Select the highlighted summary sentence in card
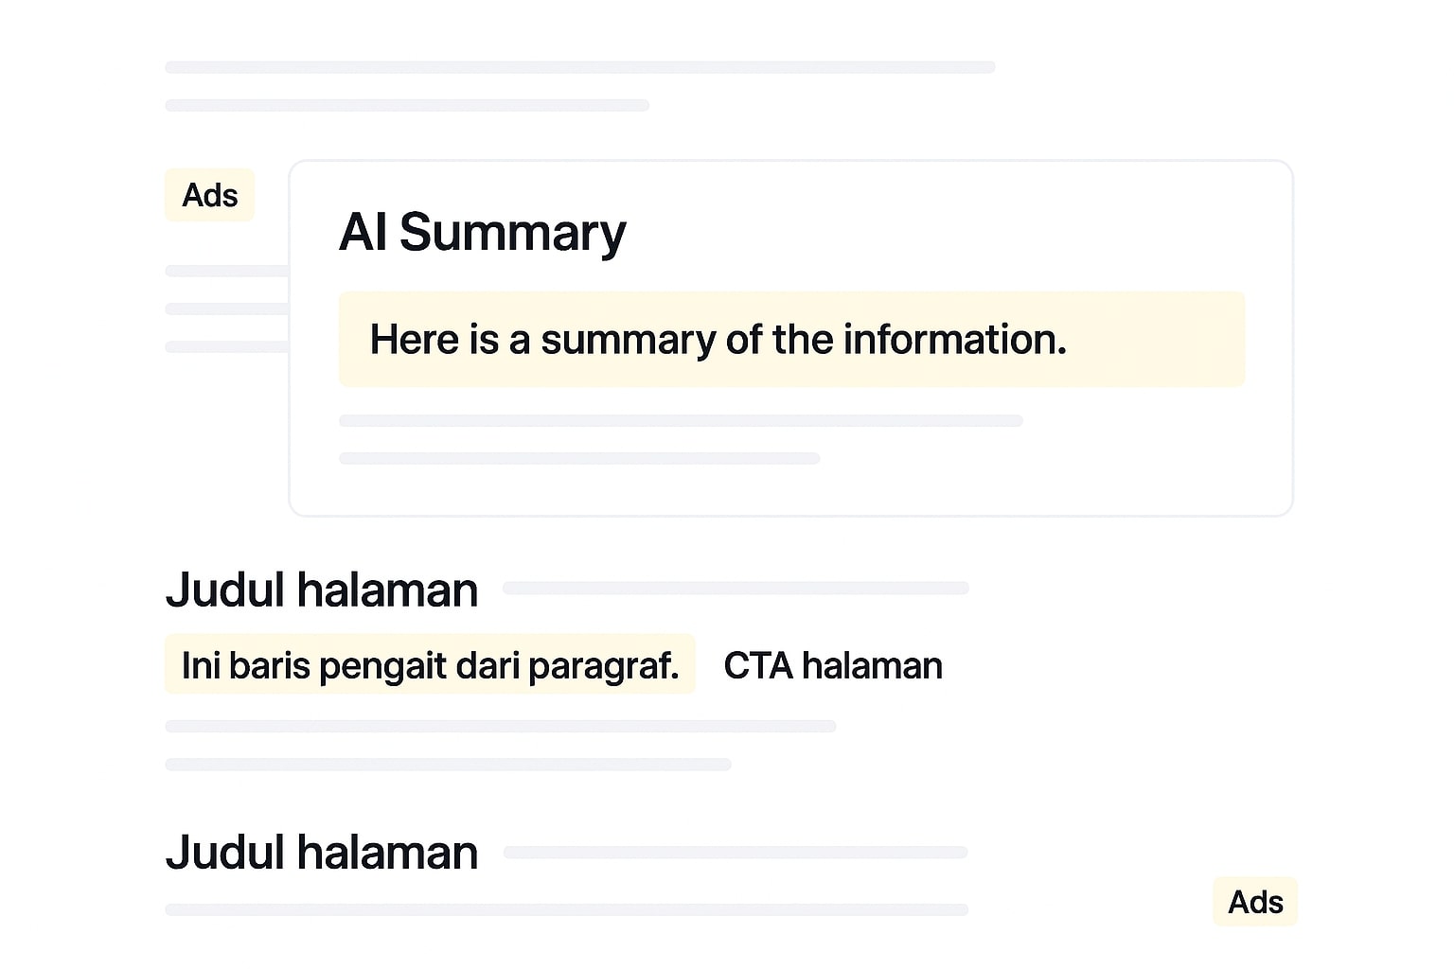The width and height of the screenshot is (1454, 969). tap(718, 340)
